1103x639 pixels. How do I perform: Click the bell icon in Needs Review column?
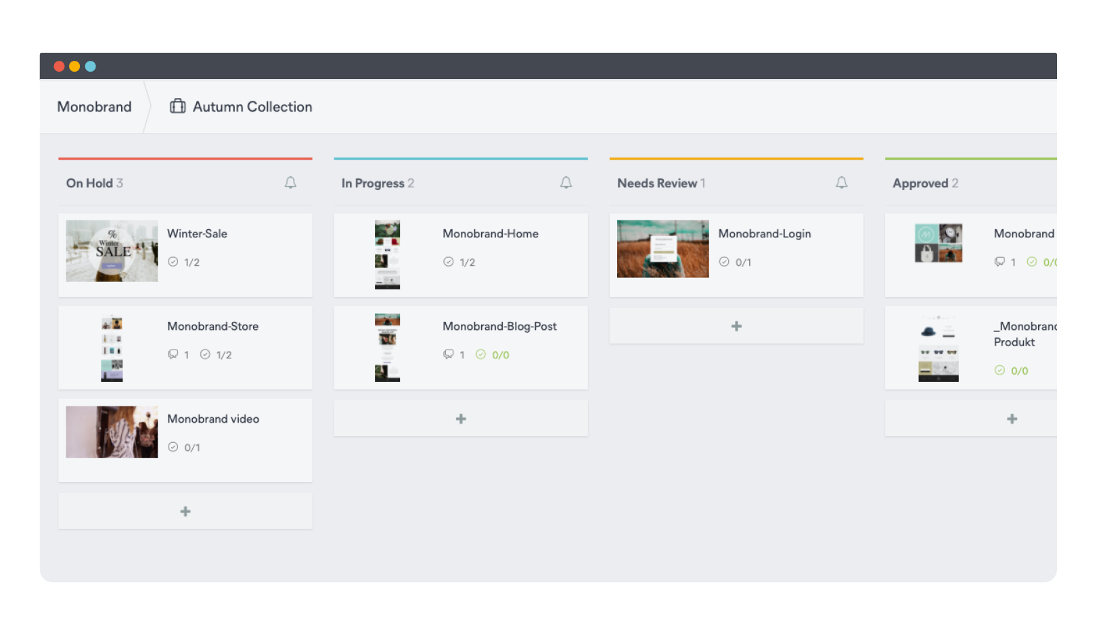pos(841,183)
